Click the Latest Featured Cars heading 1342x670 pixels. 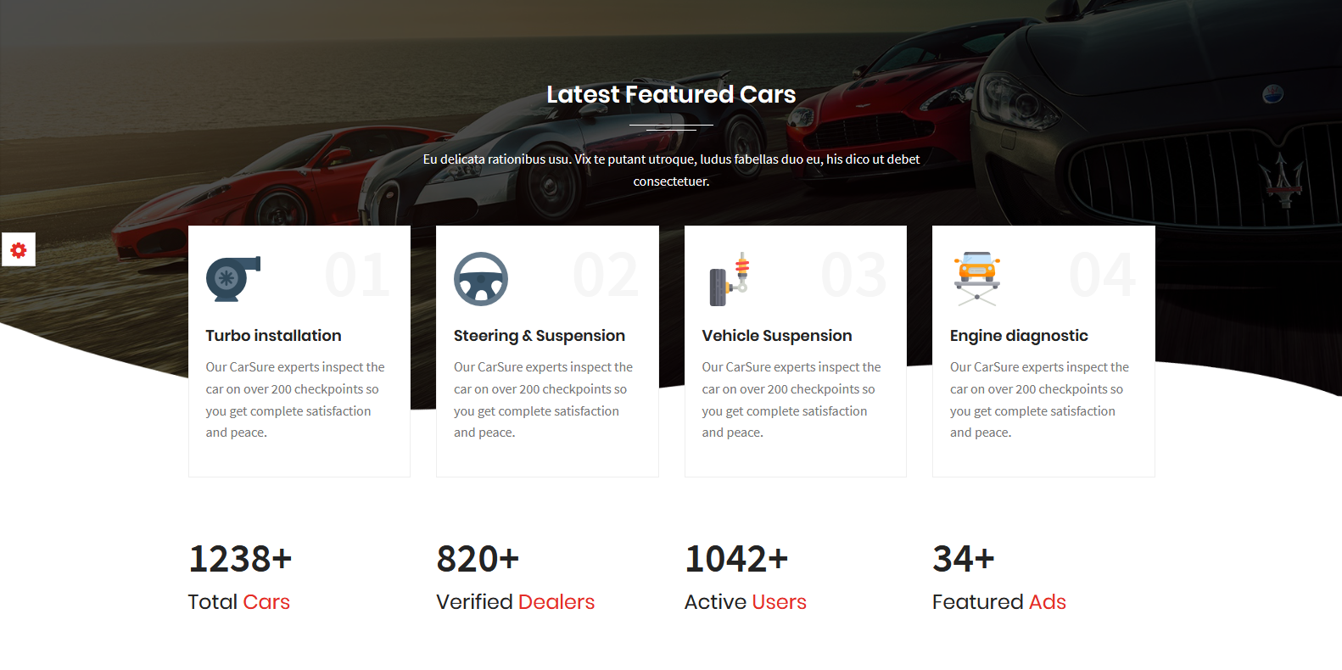click(x=670, y=94)
